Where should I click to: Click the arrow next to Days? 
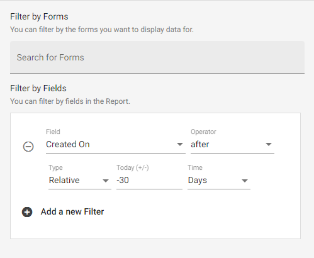pyautogui.click(x=245, y=181)
